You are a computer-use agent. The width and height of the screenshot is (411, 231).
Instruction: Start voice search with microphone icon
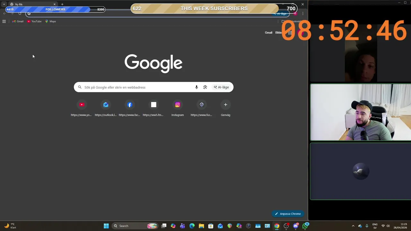(197, 87)
